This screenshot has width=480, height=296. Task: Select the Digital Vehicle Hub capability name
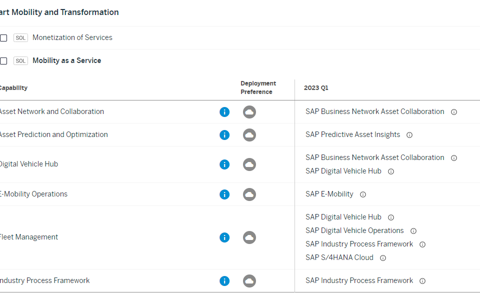click(29, 164)
